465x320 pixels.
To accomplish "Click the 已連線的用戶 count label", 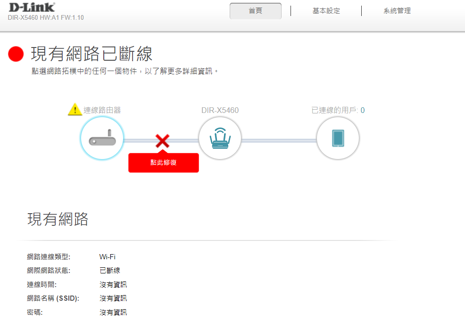I will [x=338, y=110].
